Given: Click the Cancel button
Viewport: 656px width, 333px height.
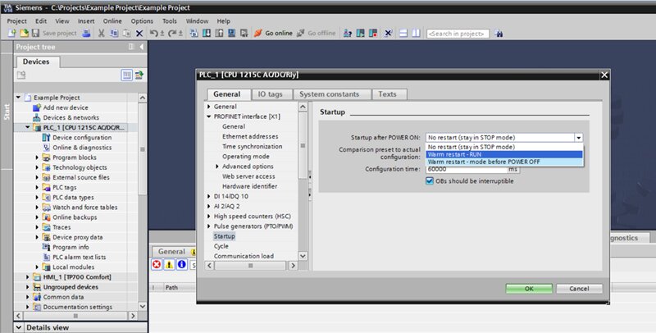Looking at the screenshot, I should [x=580, y=289].
